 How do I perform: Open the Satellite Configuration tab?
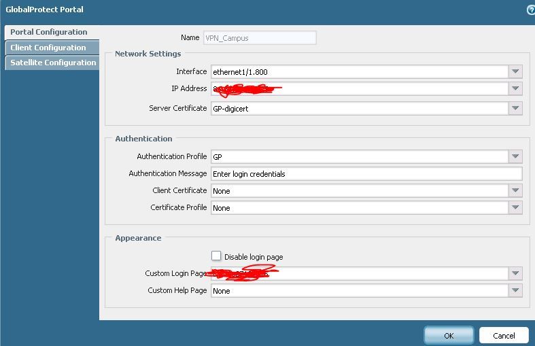point(53,63)
